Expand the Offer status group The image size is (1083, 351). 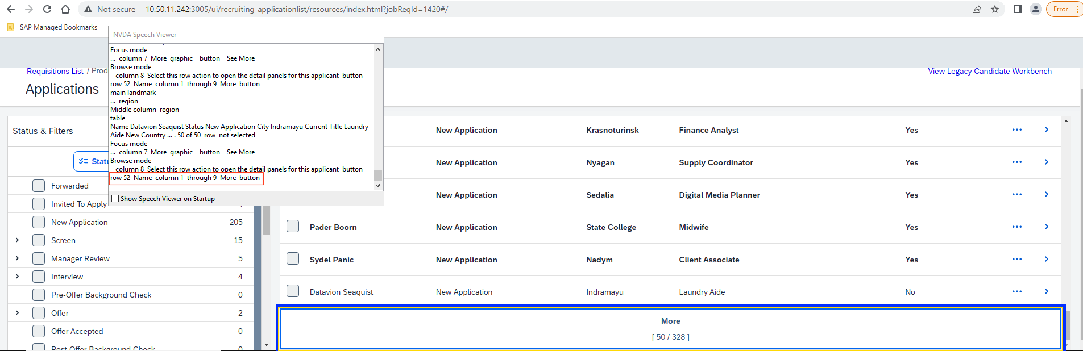[x=17, y=312]
